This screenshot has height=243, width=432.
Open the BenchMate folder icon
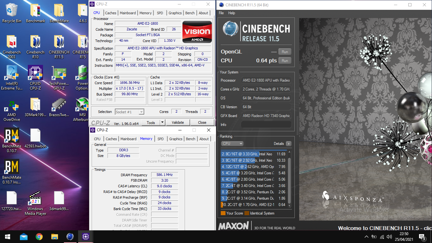[59, 13]
